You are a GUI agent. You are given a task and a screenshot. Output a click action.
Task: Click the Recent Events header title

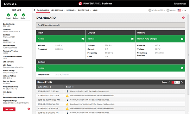45,82
